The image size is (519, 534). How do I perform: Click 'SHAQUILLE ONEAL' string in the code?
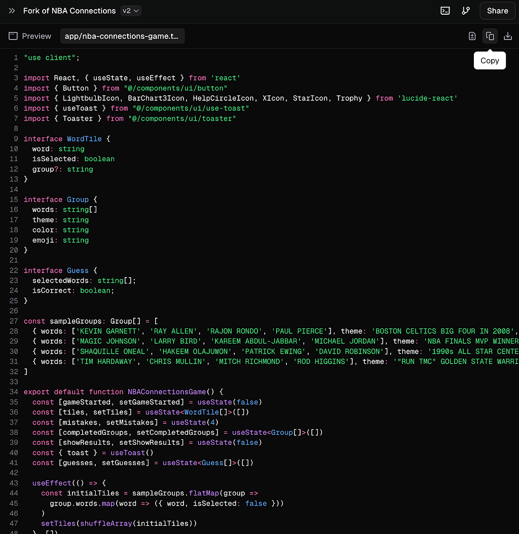(x=113, y=351)
